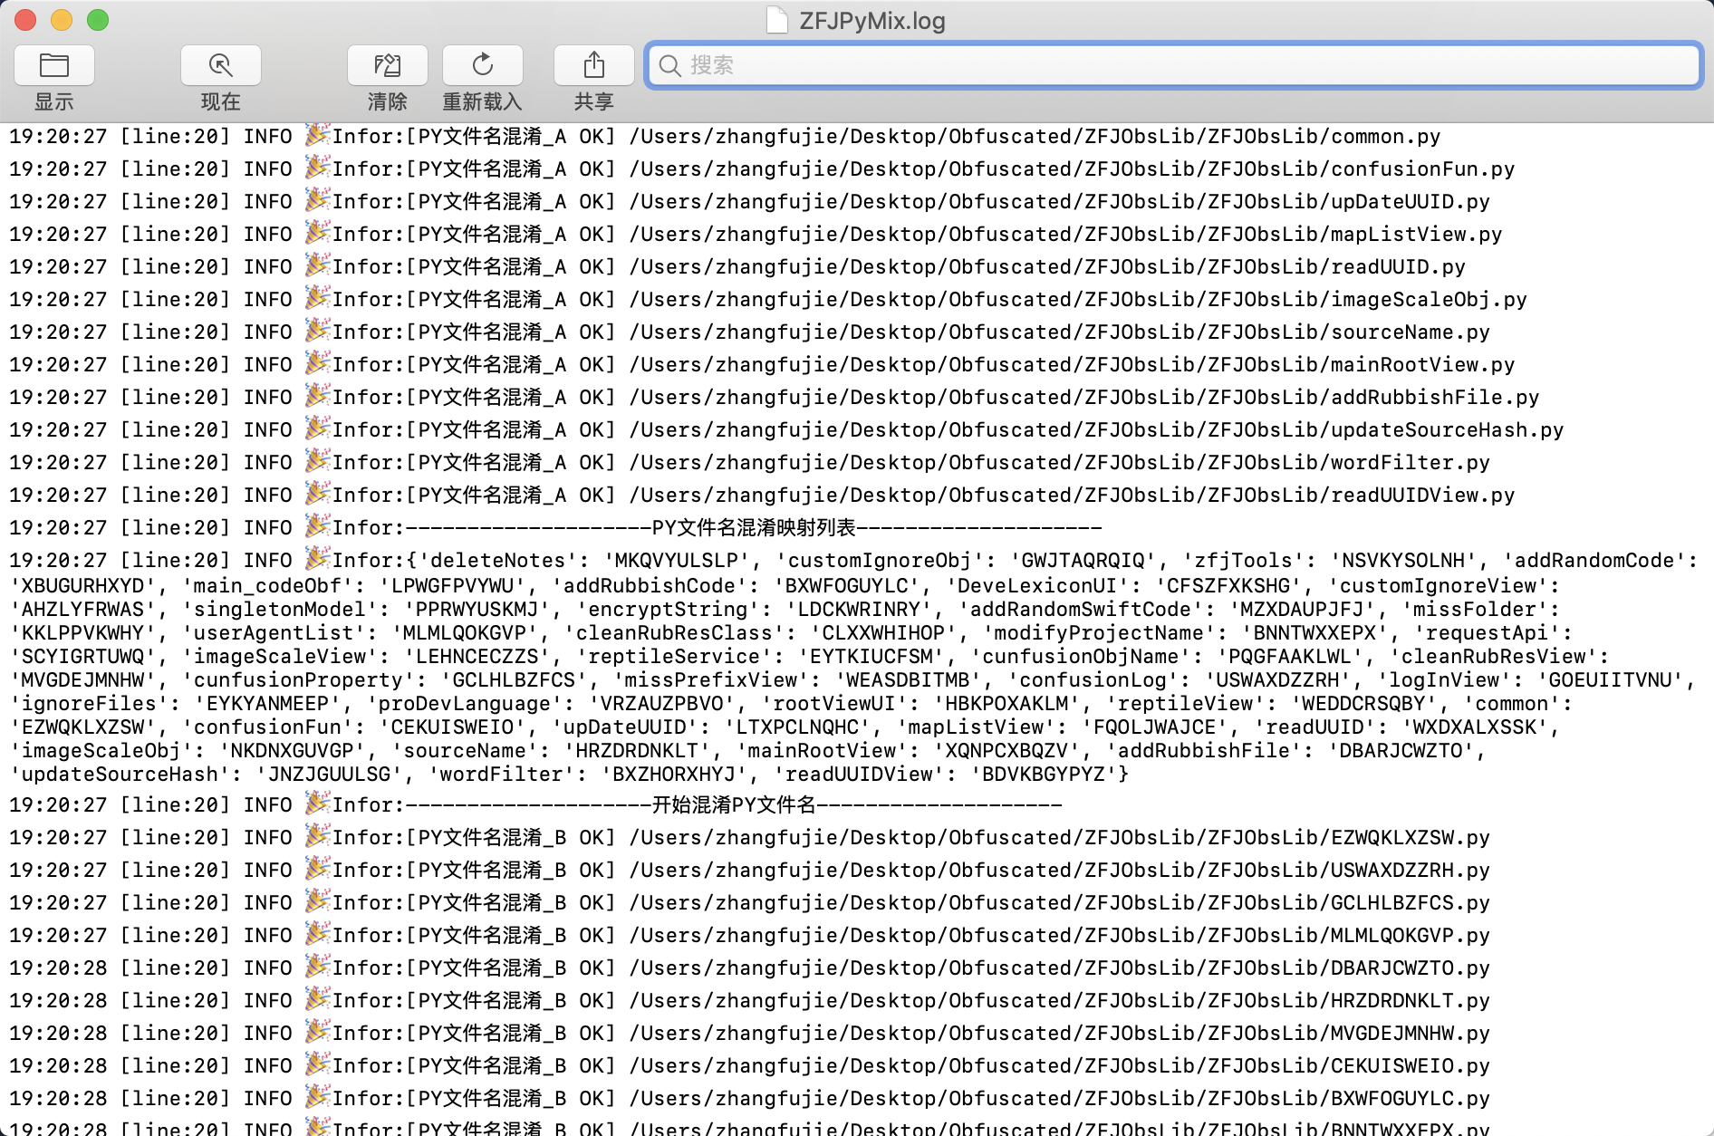This screenshot has height=1136, width=1714.
Task: Click the ZFJPyMix.log window title text
Action: click(872, 20)
